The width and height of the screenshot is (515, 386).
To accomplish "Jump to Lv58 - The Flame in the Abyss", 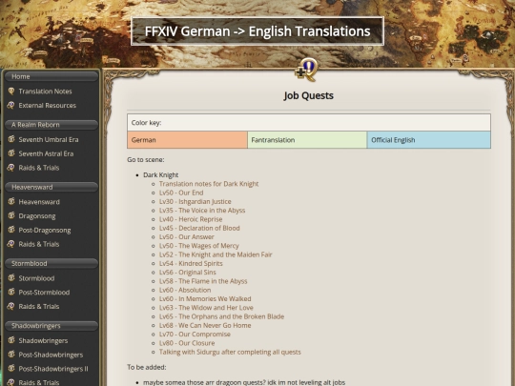I will (x=203, y=281).
